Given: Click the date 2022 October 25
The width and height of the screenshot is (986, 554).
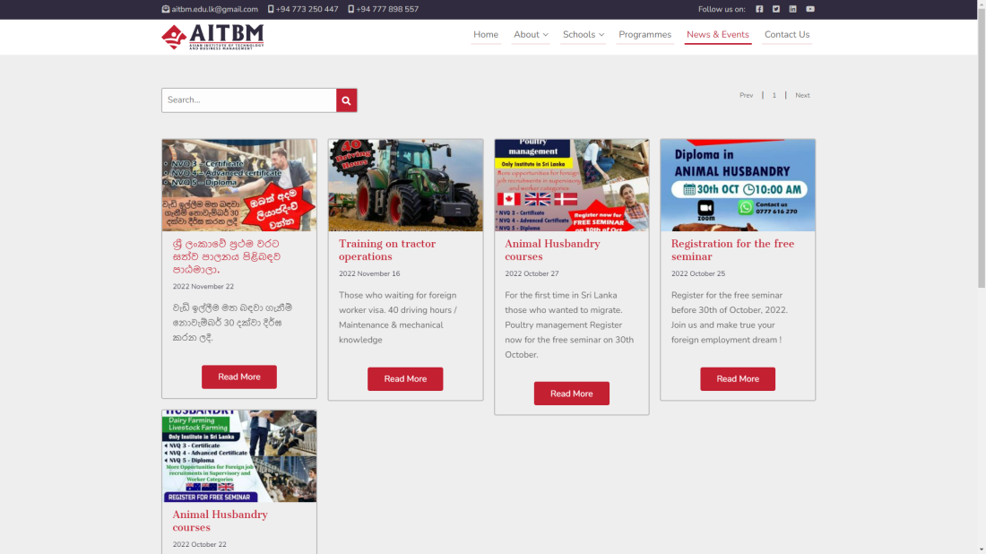Looking at the screenshot, I should [x=698, y=273].
